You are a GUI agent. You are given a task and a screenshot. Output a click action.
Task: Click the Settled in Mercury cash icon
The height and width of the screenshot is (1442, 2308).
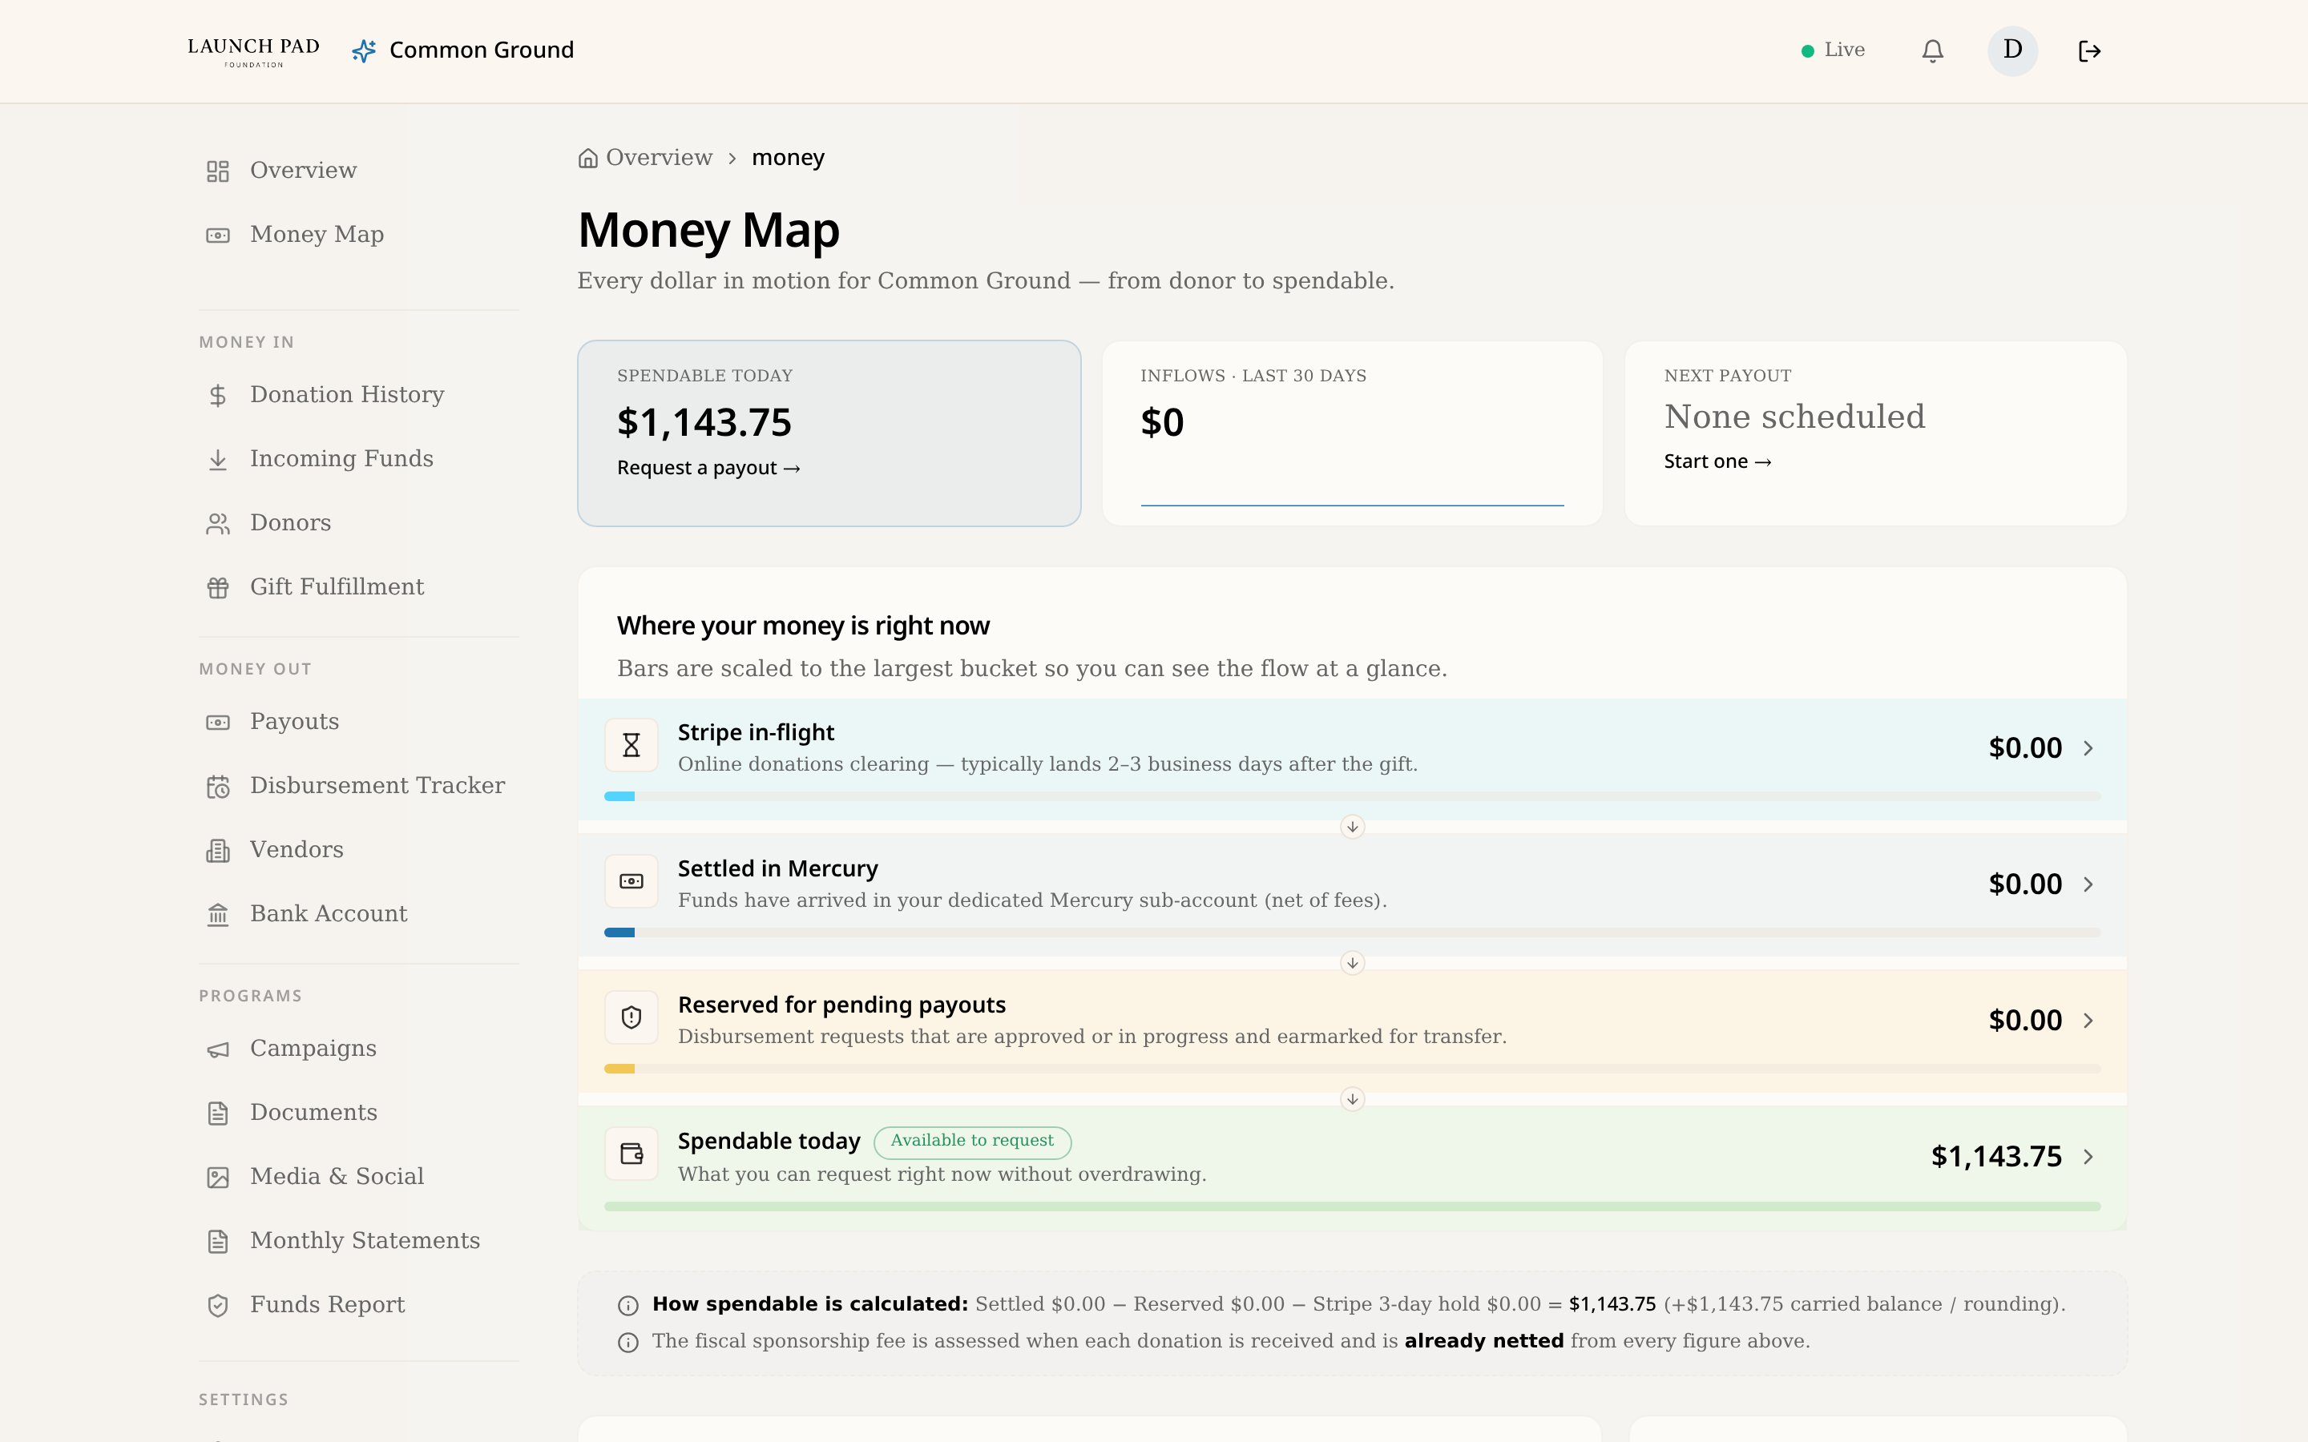(x=631, y=881)
